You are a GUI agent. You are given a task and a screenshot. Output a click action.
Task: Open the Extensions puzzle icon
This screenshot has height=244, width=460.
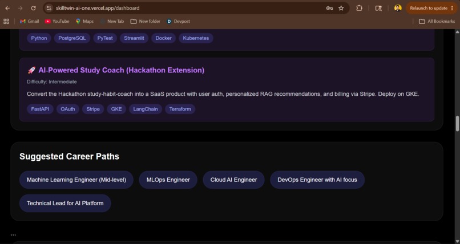[359, 8]
